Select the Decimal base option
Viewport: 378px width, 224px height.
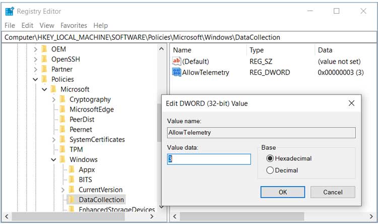coord(282,171)
